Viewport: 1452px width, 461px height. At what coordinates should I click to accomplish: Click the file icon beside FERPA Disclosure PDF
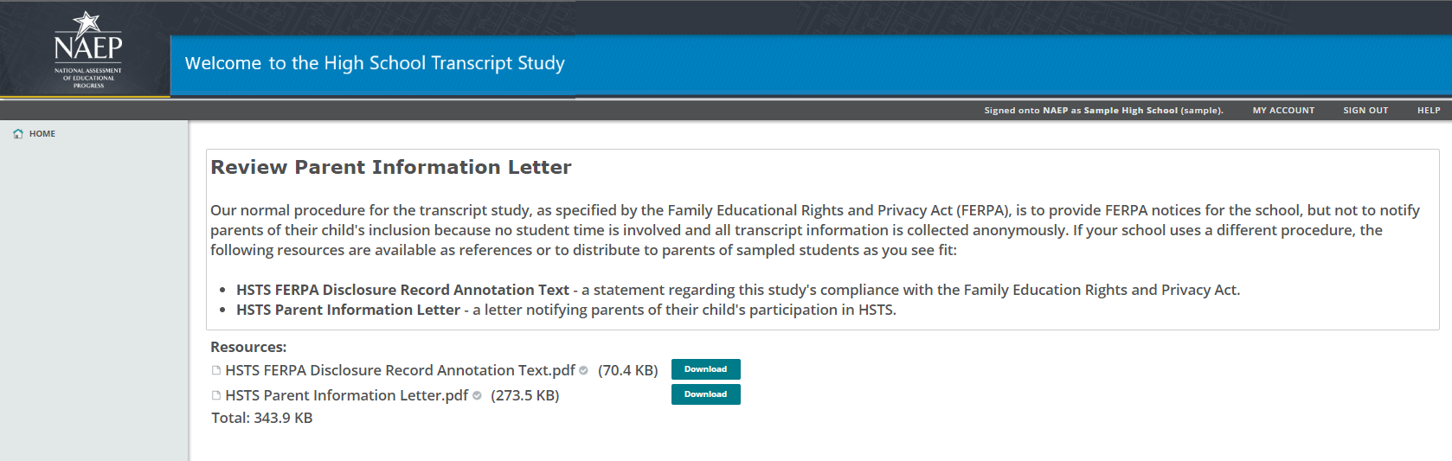tap(216, 370)
